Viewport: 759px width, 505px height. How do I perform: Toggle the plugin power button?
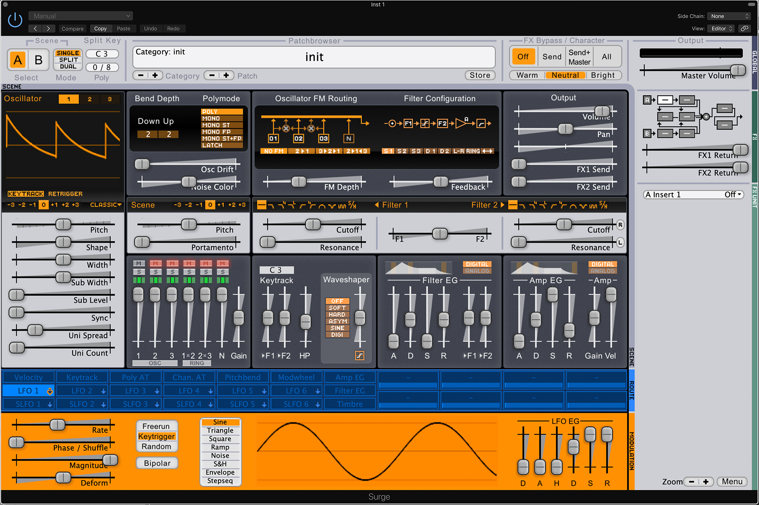point(15,20)
